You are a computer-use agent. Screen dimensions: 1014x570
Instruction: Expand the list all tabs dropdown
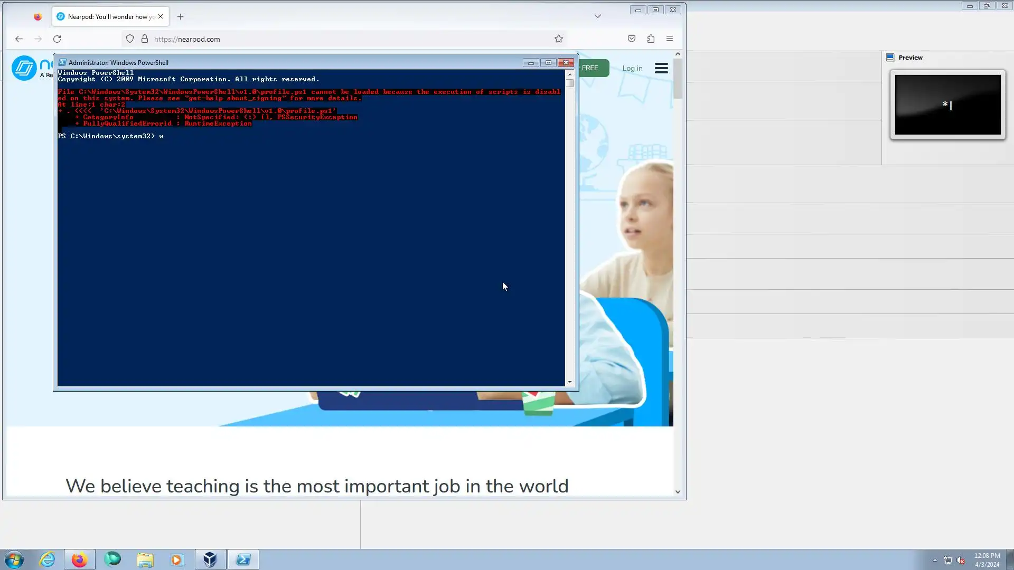(598, 16)
